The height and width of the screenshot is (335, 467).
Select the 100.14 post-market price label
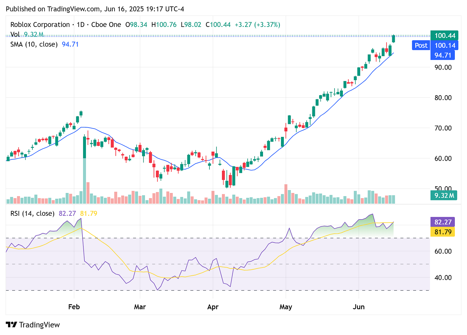click(x=444, y=46)
